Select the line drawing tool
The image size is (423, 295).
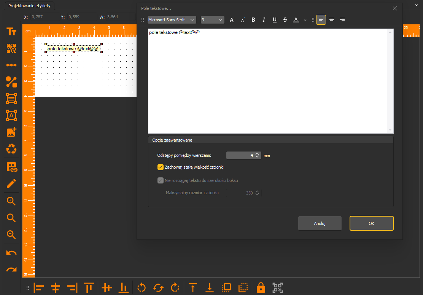coord(11,65)
